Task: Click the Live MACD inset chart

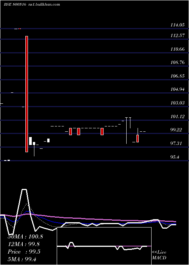Action: pyautogui.click(x=104, y=246)
